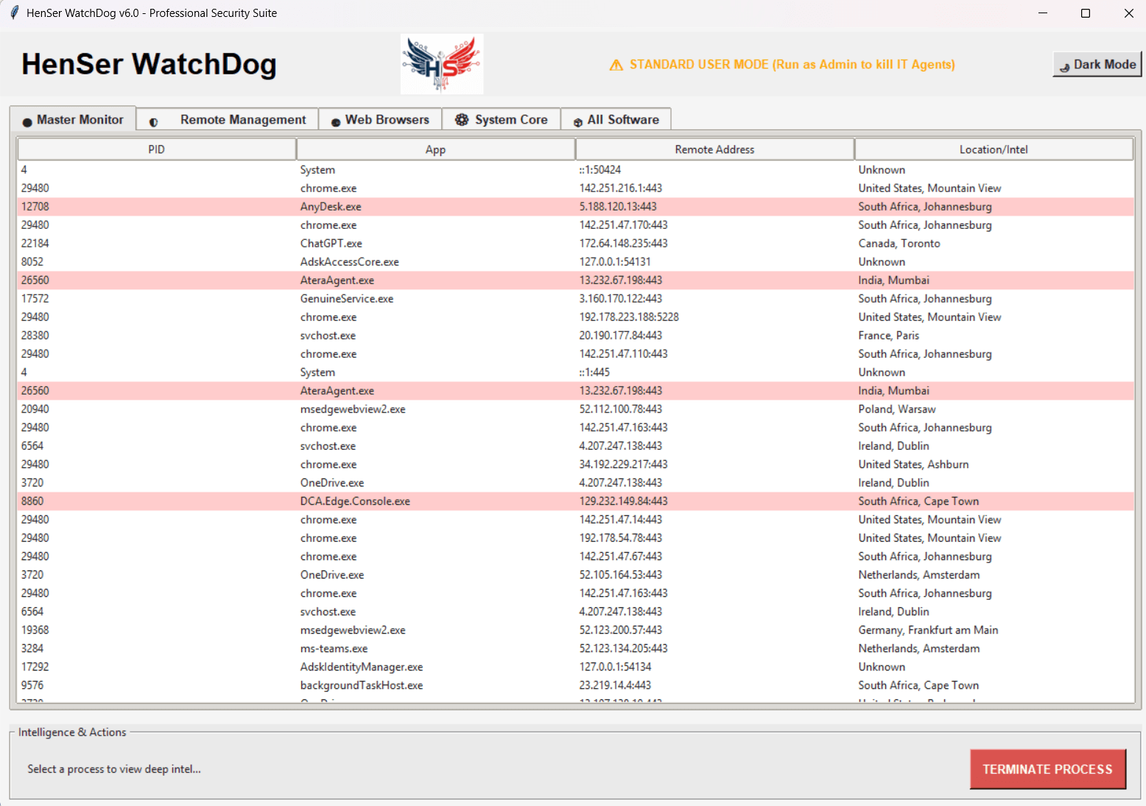The image size is (1146, 806).
Task: Click the dot icon on Web Browsers tab
Action: (336, 122)
